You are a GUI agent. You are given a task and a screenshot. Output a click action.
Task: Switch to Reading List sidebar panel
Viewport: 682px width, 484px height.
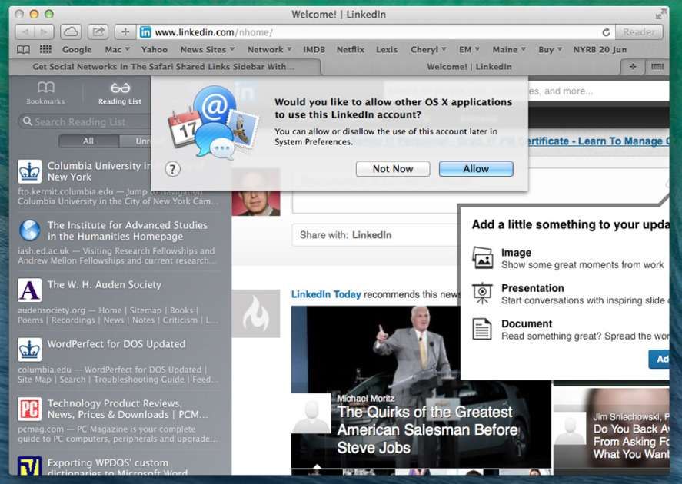click(119, 92)
